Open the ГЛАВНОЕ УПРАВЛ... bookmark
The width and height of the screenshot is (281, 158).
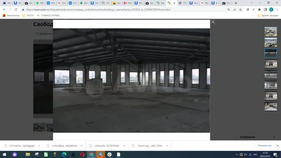click(49, 16)
